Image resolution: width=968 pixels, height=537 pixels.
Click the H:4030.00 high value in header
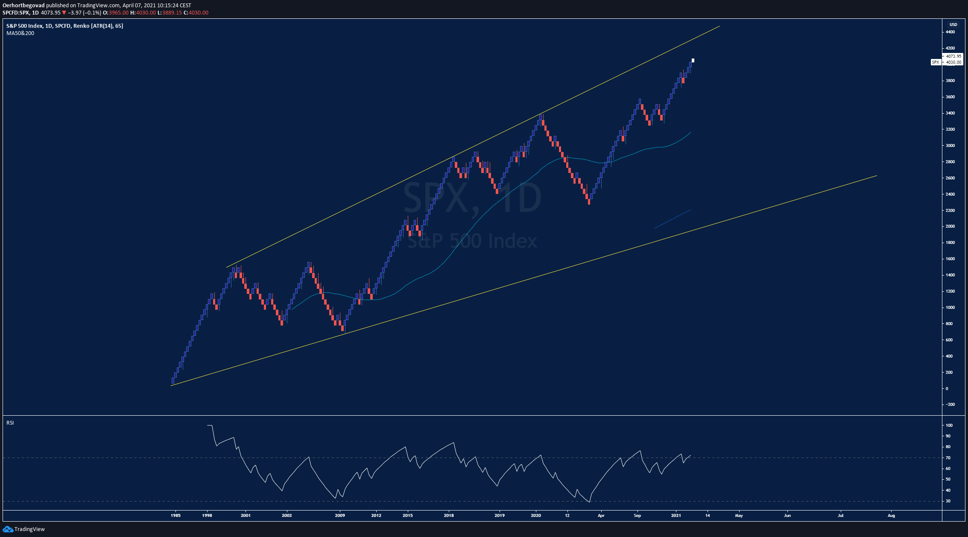pyautogui.click(x=143, y=13)
